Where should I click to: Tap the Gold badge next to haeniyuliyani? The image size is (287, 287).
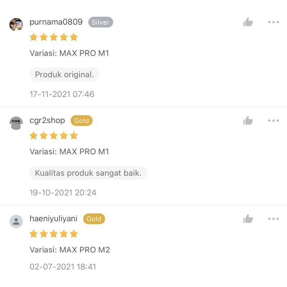pos(94,219)
